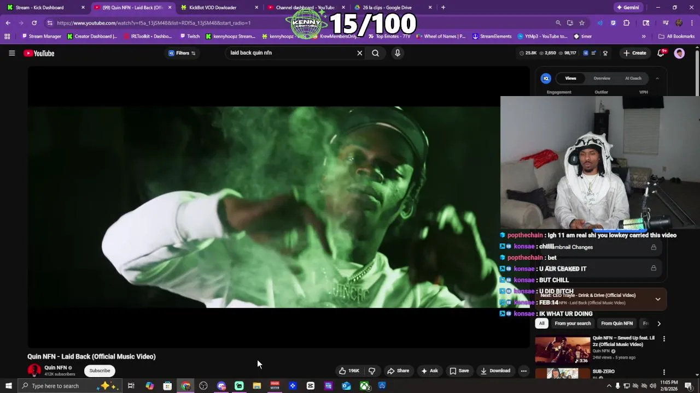The height and width of the screenshot is (393, 700).
Task: Select the Engagement metric label
Action: pos(559,92)
